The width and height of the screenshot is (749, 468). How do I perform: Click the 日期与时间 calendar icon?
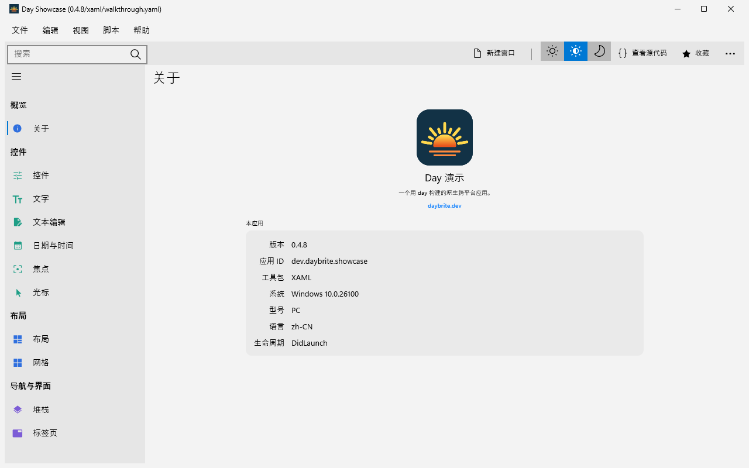point(18,246)
